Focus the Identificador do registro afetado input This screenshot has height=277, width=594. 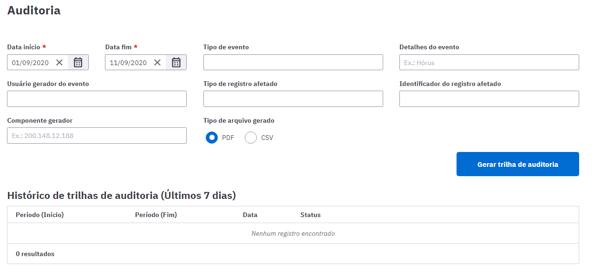coord(489,99)
